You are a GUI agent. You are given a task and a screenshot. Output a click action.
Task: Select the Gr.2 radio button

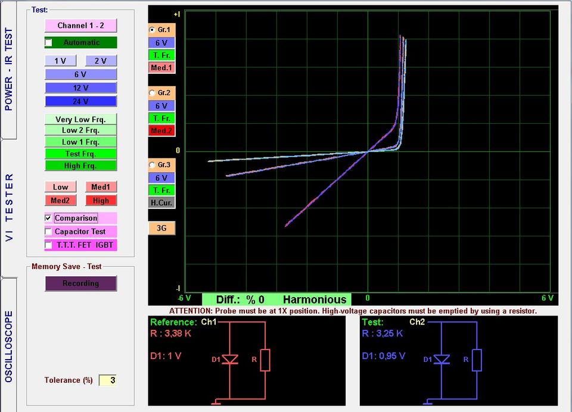click(x=153, y=93)
